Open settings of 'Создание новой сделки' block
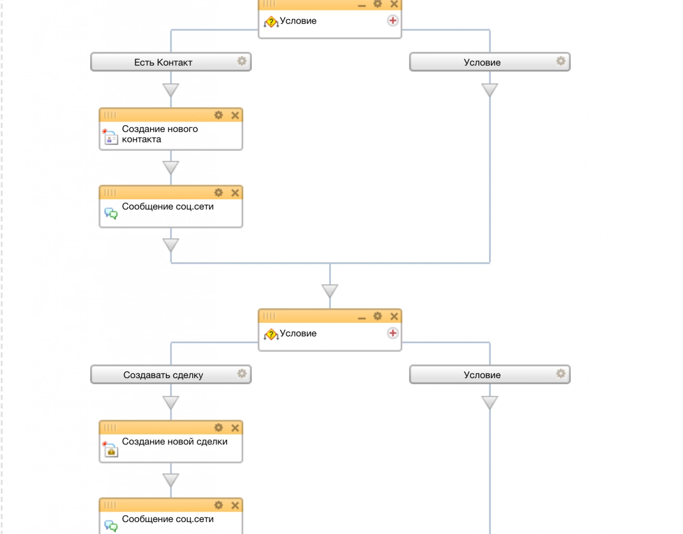 click(x=219, y=428)
